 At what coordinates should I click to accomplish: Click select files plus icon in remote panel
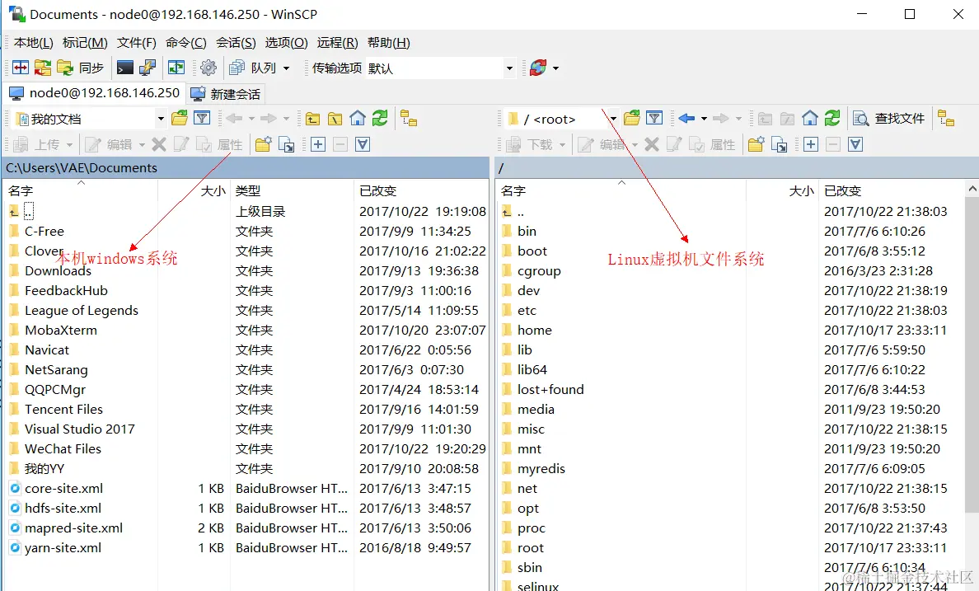810,144
